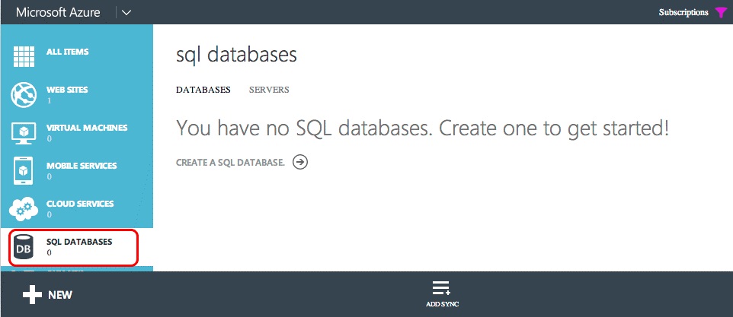The image size is (733, 317).
Task: Switch to the Servers tab
Action: [269, 90]
